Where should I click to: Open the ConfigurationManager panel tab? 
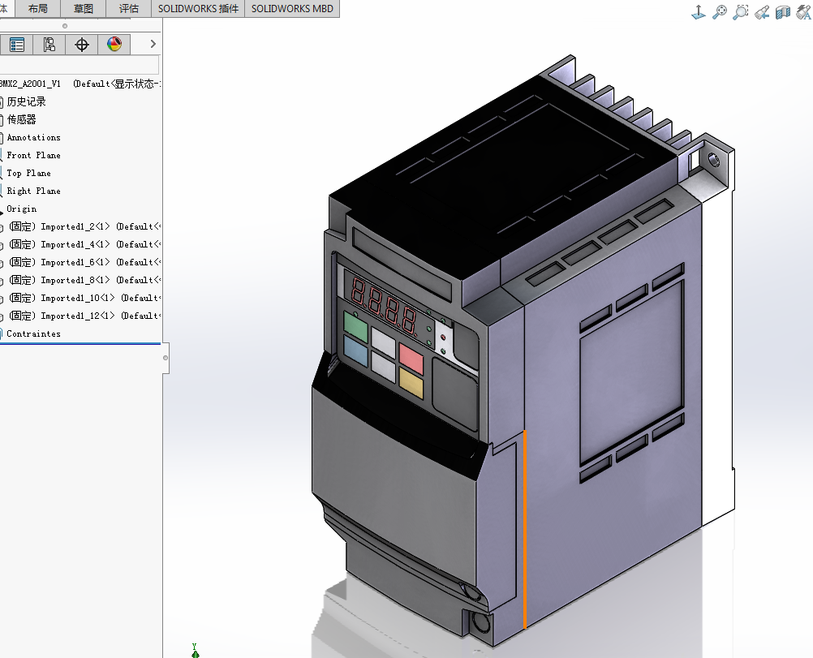[49, 45]
